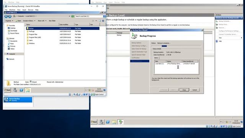Click Recover action in Actions pane
The image size is (245, 138).
222,28
